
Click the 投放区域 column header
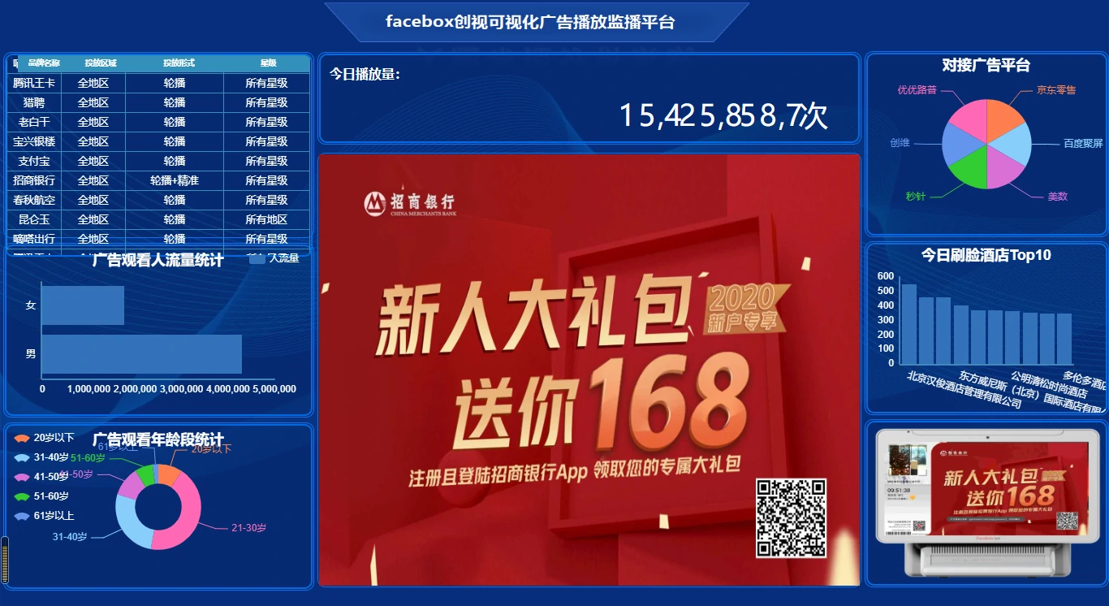point(101,63)
